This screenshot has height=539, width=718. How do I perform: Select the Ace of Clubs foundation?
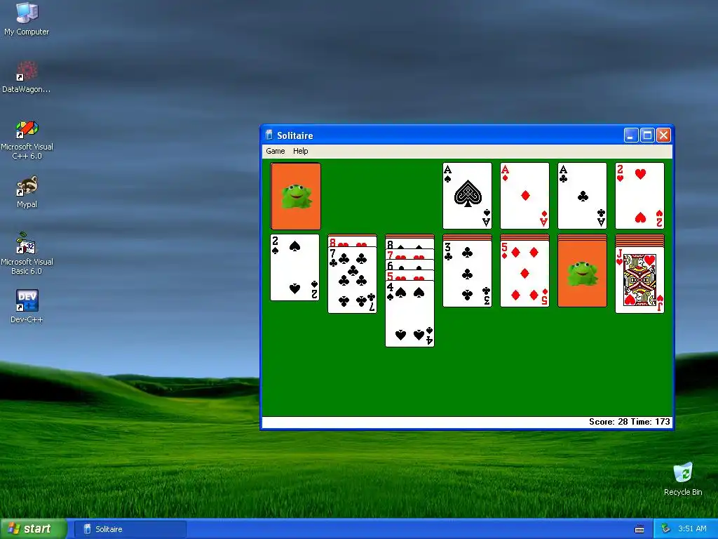(582, 196)
